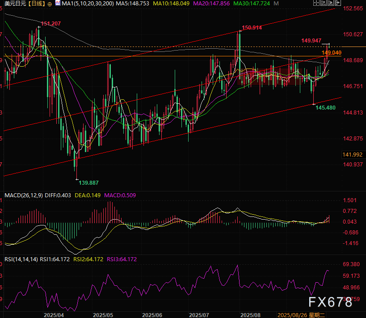Screen dimensions: 366x318
Task: Click the 145.480 low price marker
Action: pyautogui.click(x=326, y=108)
